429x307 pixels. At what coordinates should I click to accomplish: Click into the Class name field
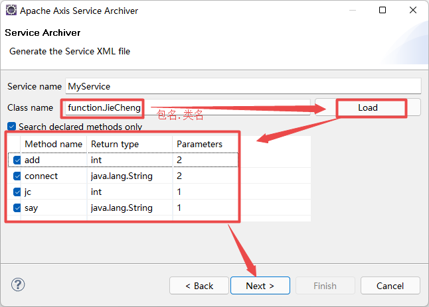coord(188,107)
